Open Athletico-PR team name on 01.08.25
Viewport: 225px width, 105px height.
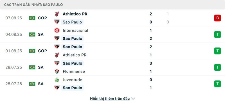(x=75, y=55)
